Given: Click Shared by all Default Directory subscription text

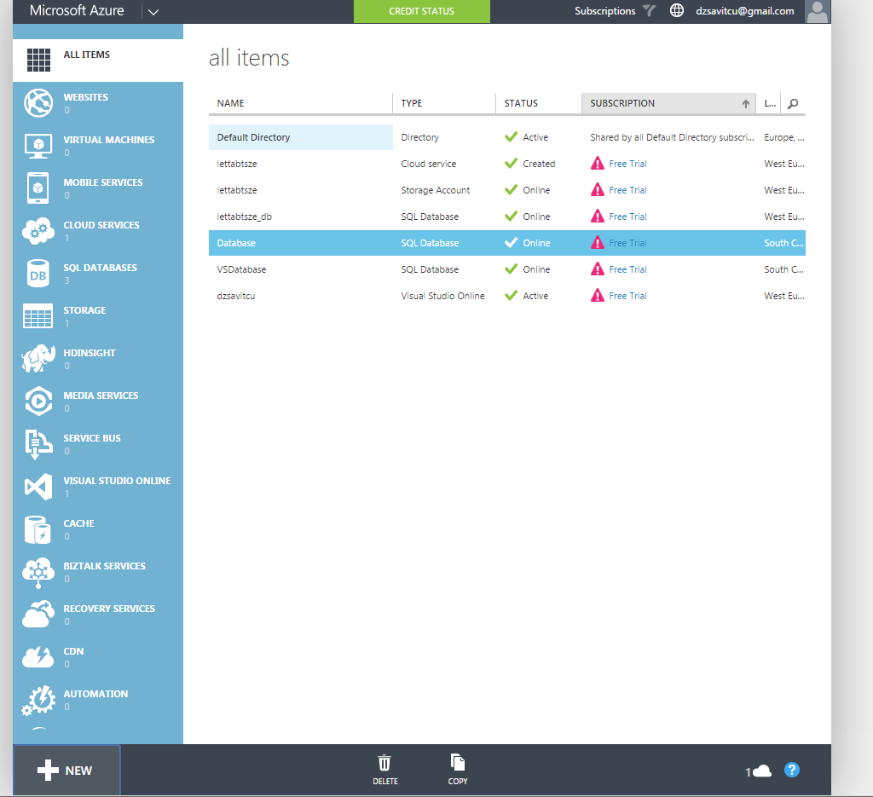Looking at the screenshot, I should [672, 137].
